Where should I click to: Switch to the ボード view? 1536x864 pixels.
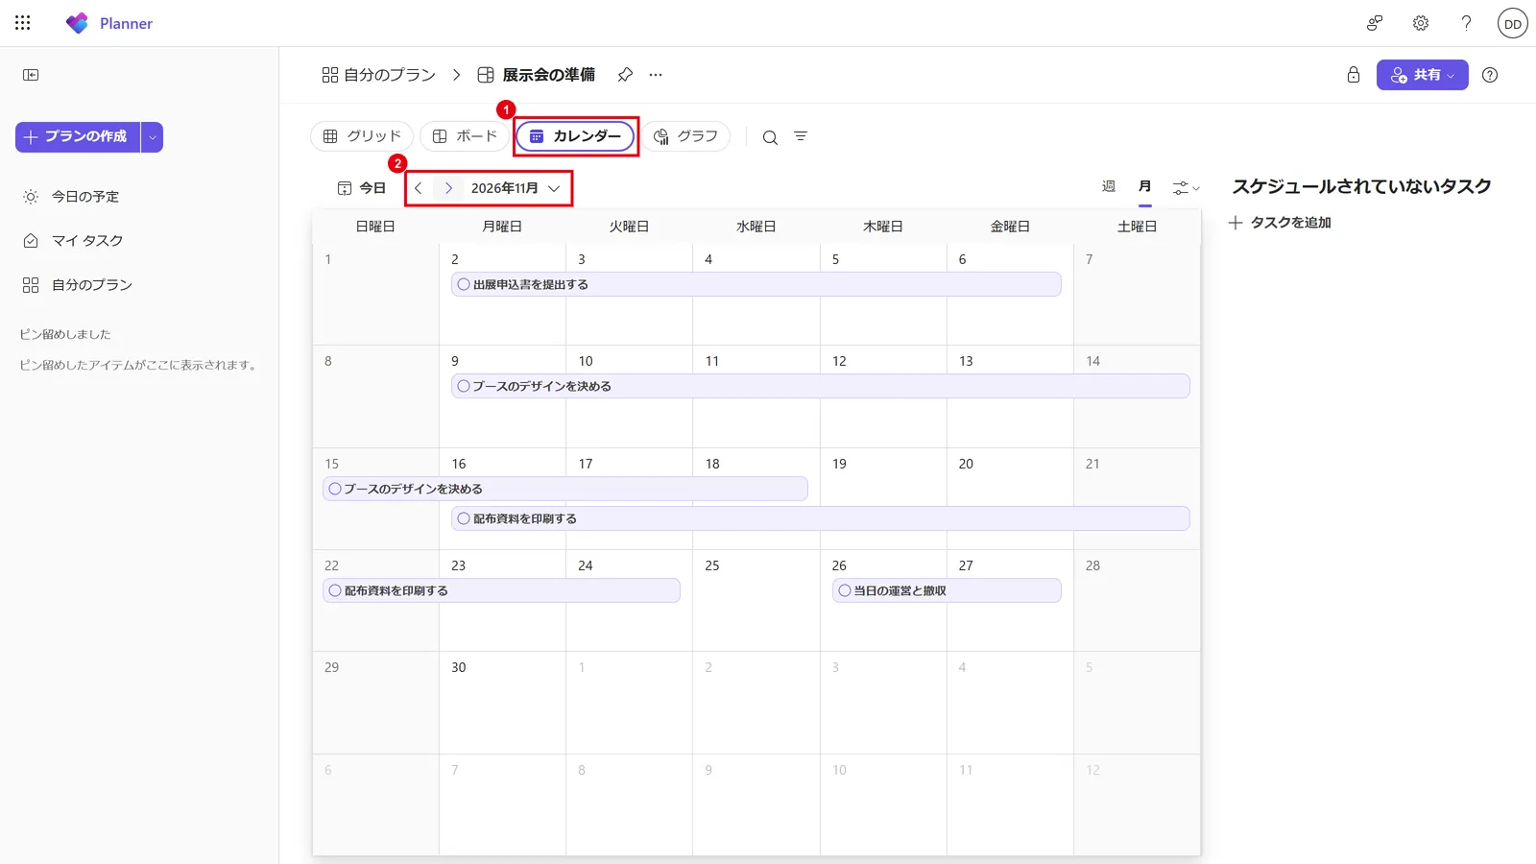click(465, 136)
